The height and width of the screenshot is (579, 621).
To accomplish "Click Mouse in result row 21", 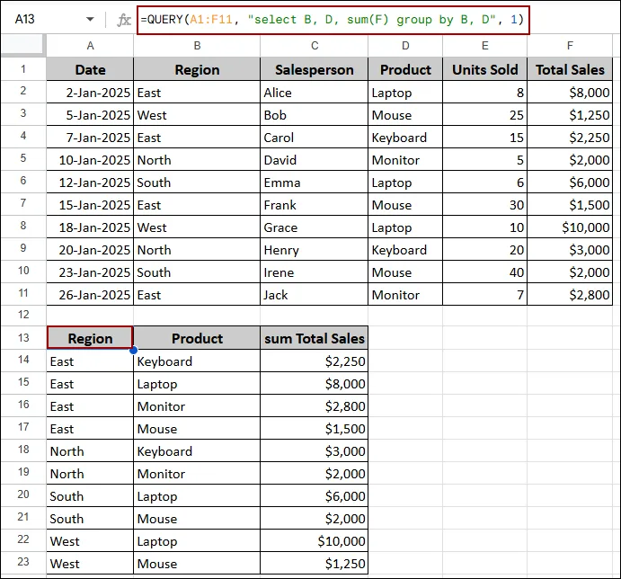I will (197, 519).
